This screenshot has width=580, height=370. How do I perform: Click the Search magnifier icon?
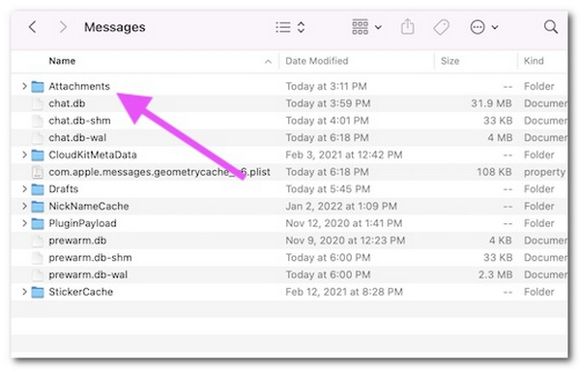(x=550, y=27)
